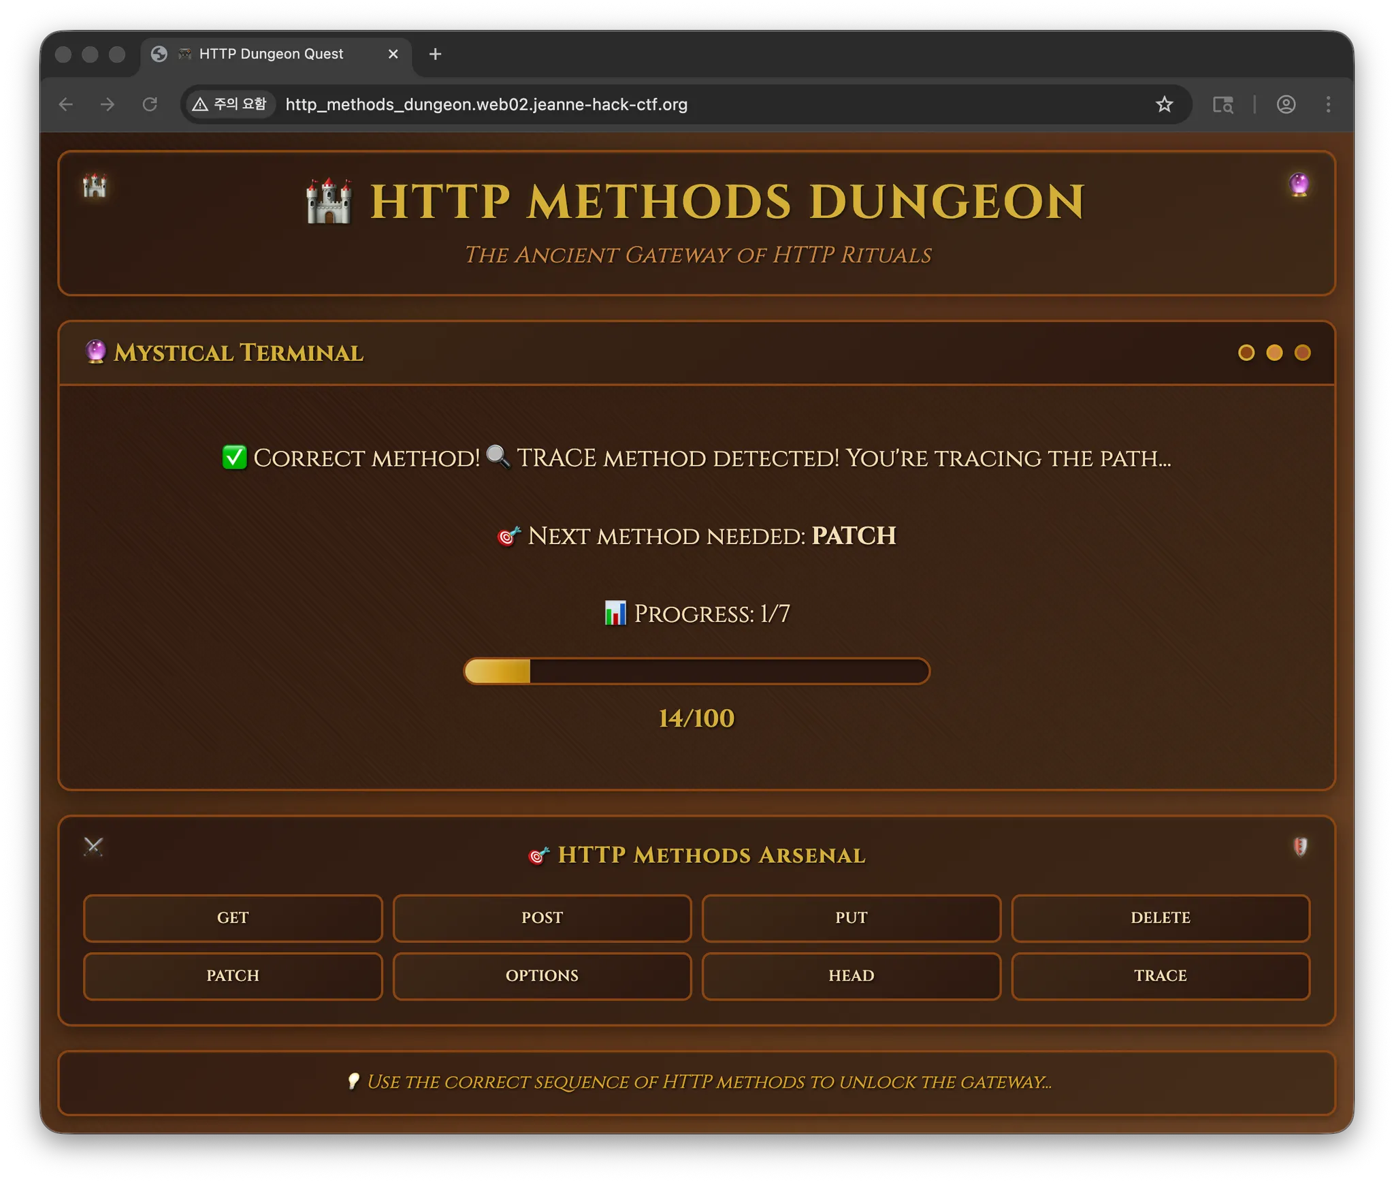Click the bookmark star icon
This screenshot has height=1183, width=1394.
coord(1164,104)
